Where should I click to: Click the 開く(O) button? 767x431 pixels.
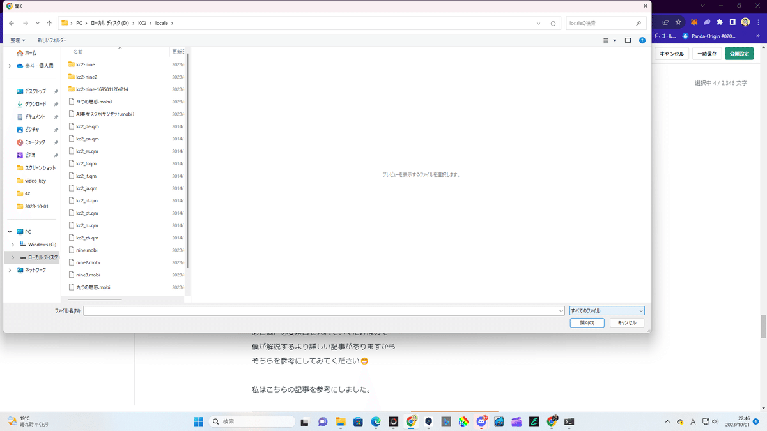[x=587, y=323]
